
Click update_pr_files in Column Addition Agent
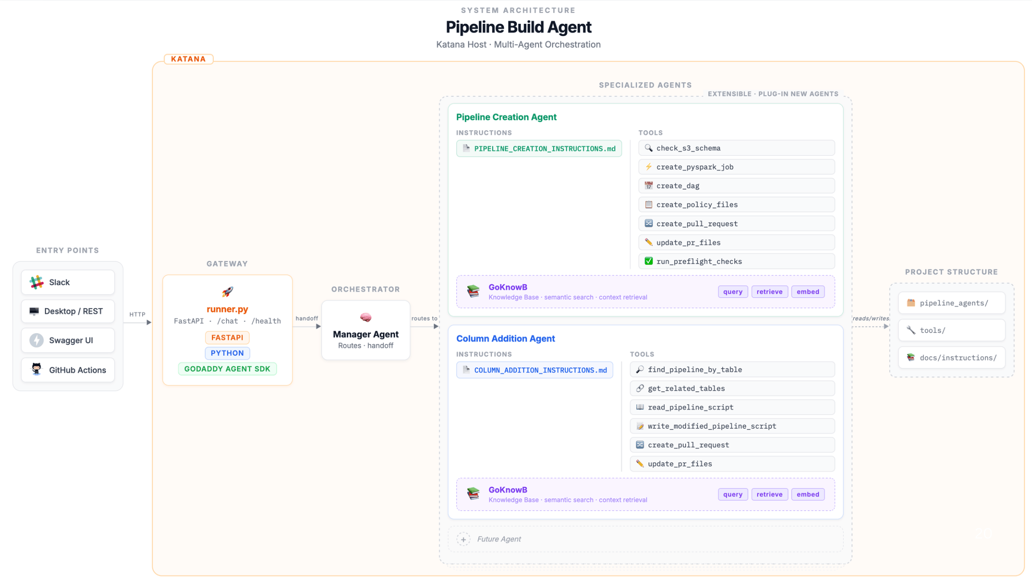(732, 463)
